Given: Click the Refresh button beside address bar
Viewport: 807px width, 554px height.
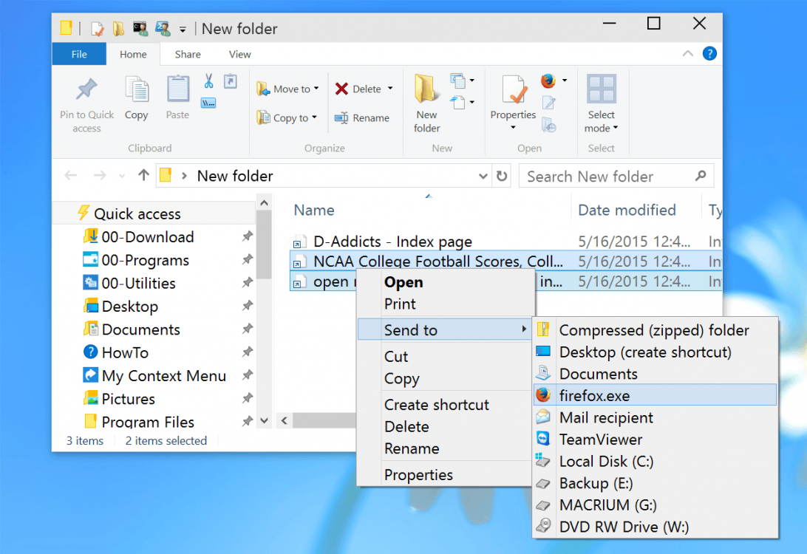Looking at the screenshot, I should click(502, 177).
